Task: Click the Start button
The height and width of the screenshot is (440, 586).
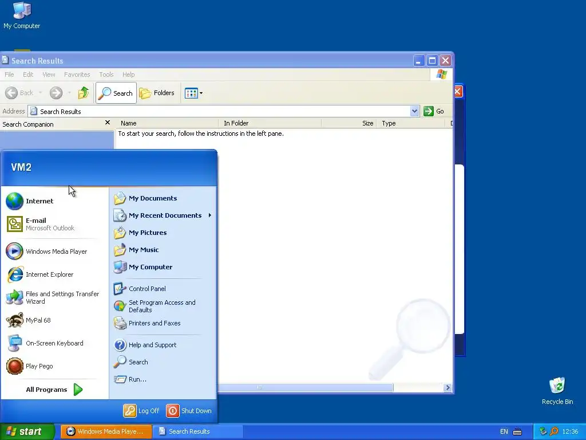Action: pos(27,431)
